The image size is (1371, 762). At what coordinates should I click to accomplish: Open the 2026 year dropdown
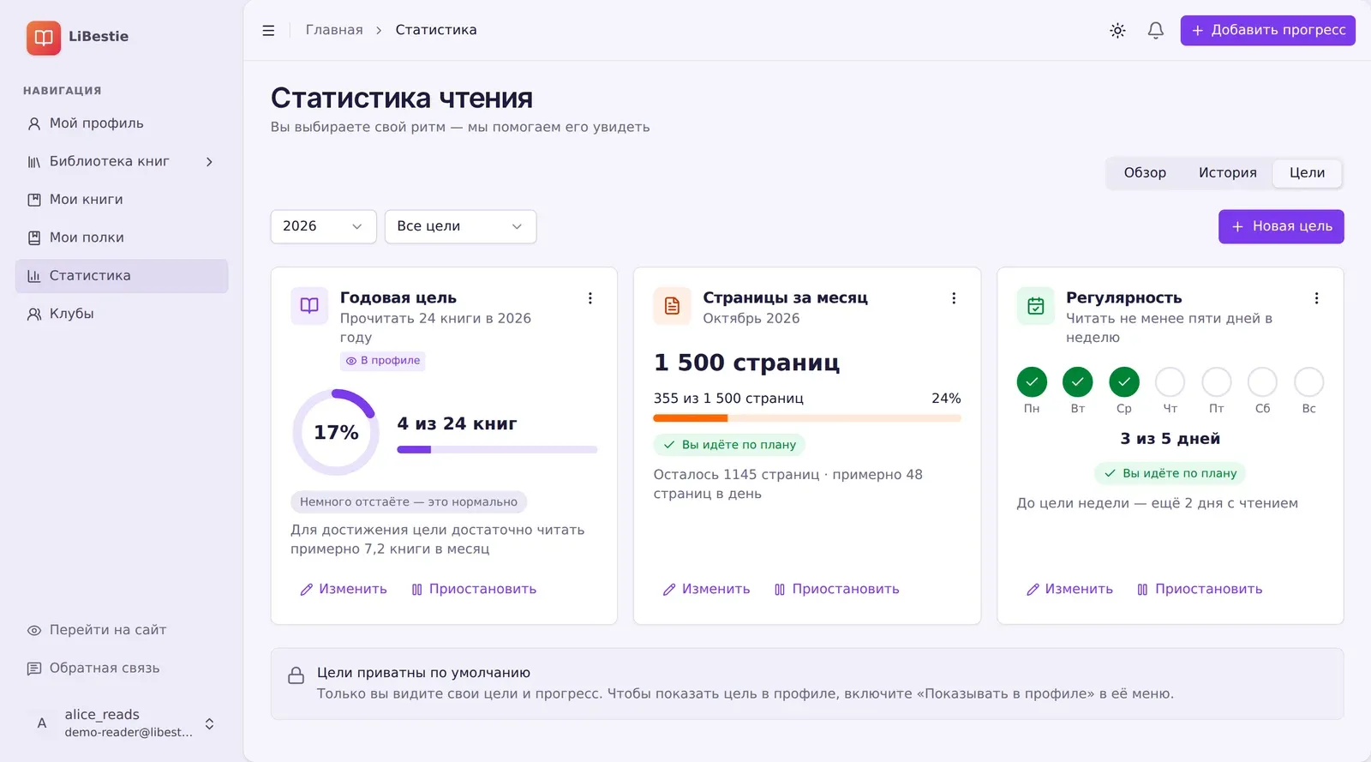pos(324,226)
